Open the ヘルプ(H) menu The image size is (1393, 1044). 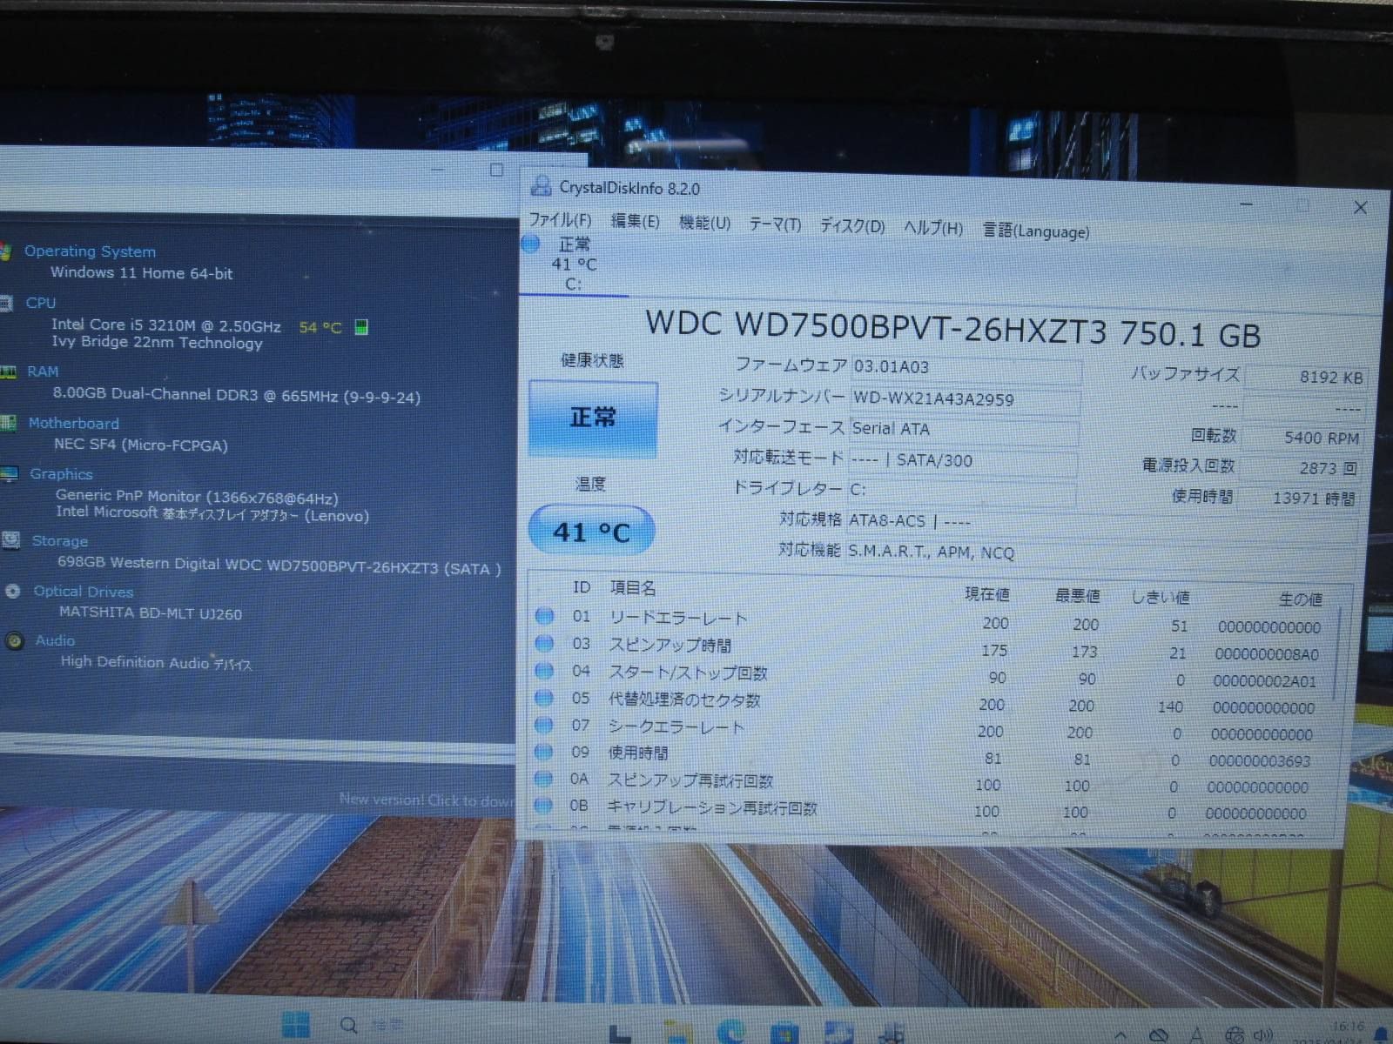click(x=932, y=228)
